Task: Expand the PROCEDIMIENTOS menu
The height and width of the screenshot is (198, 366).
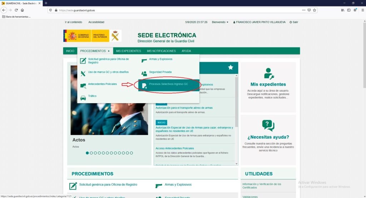Action: 95,51
